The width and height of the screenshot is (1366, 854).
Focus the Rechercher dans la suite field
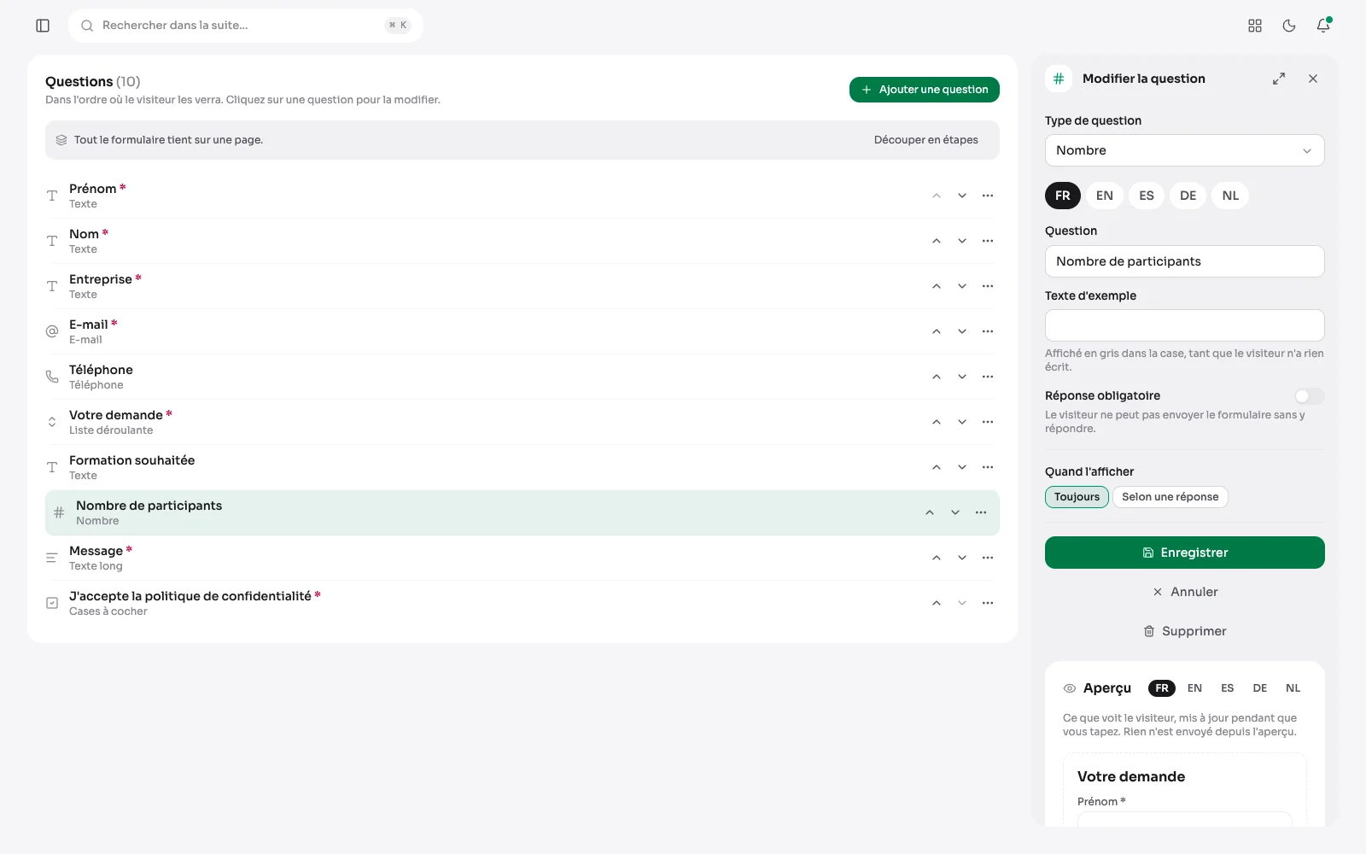tap(246, 26)
